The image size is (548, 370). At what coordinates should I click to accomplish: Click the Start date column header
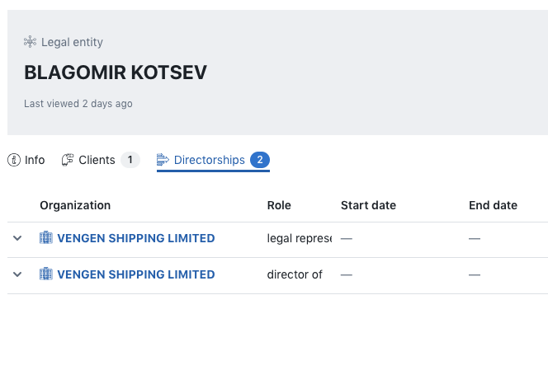coord(368,205)
